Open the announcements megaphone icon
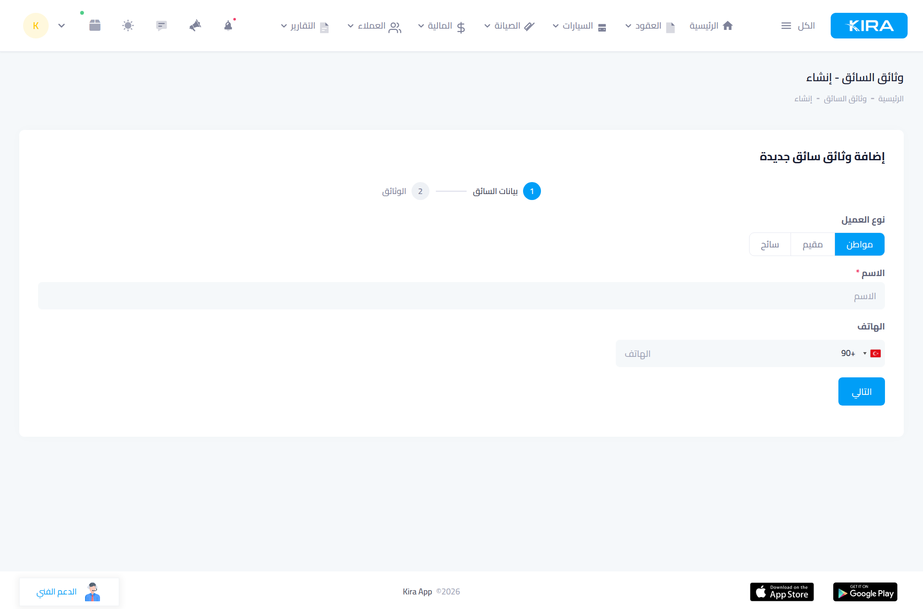This screenshot has width=923, height=609. pos(195,26)
